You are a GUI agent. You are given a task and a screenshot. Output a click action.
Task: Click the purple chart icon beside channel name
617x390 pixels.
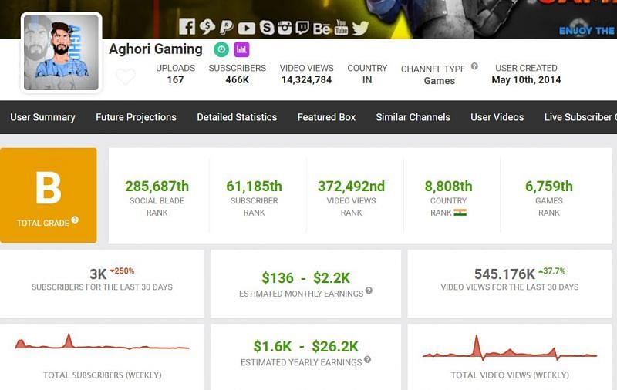pos(241,49)
